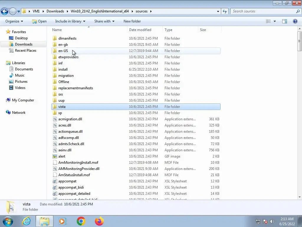Select the Offline folder icon
The width and height of the screenshot is (302, 227).
(55, 82)
